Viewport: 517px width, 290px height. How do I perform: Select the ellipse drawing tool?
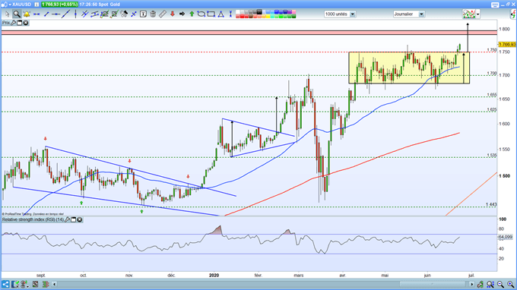point(201,14)
